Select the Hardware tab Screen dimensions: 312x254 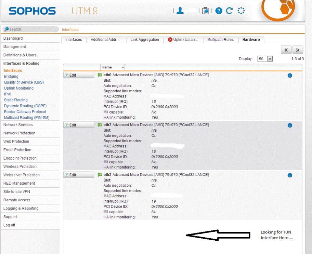click(251, 40)
